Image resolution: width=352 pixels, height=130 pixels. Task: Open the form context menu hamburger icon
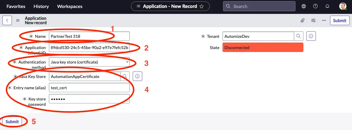point(18,21)
